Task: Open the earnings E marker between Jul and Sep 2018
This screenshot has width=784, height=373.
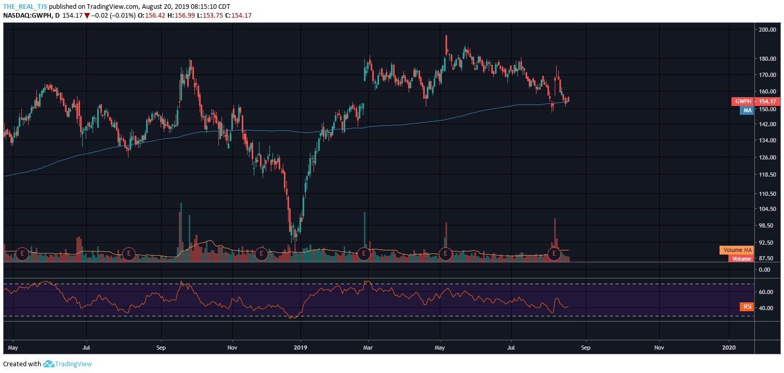Action: pyautogui.click(x=129, y=254)
